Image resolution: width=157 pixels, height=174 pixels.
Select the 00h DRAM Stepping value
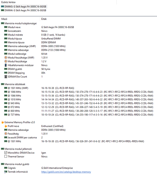tap(43, 73)
